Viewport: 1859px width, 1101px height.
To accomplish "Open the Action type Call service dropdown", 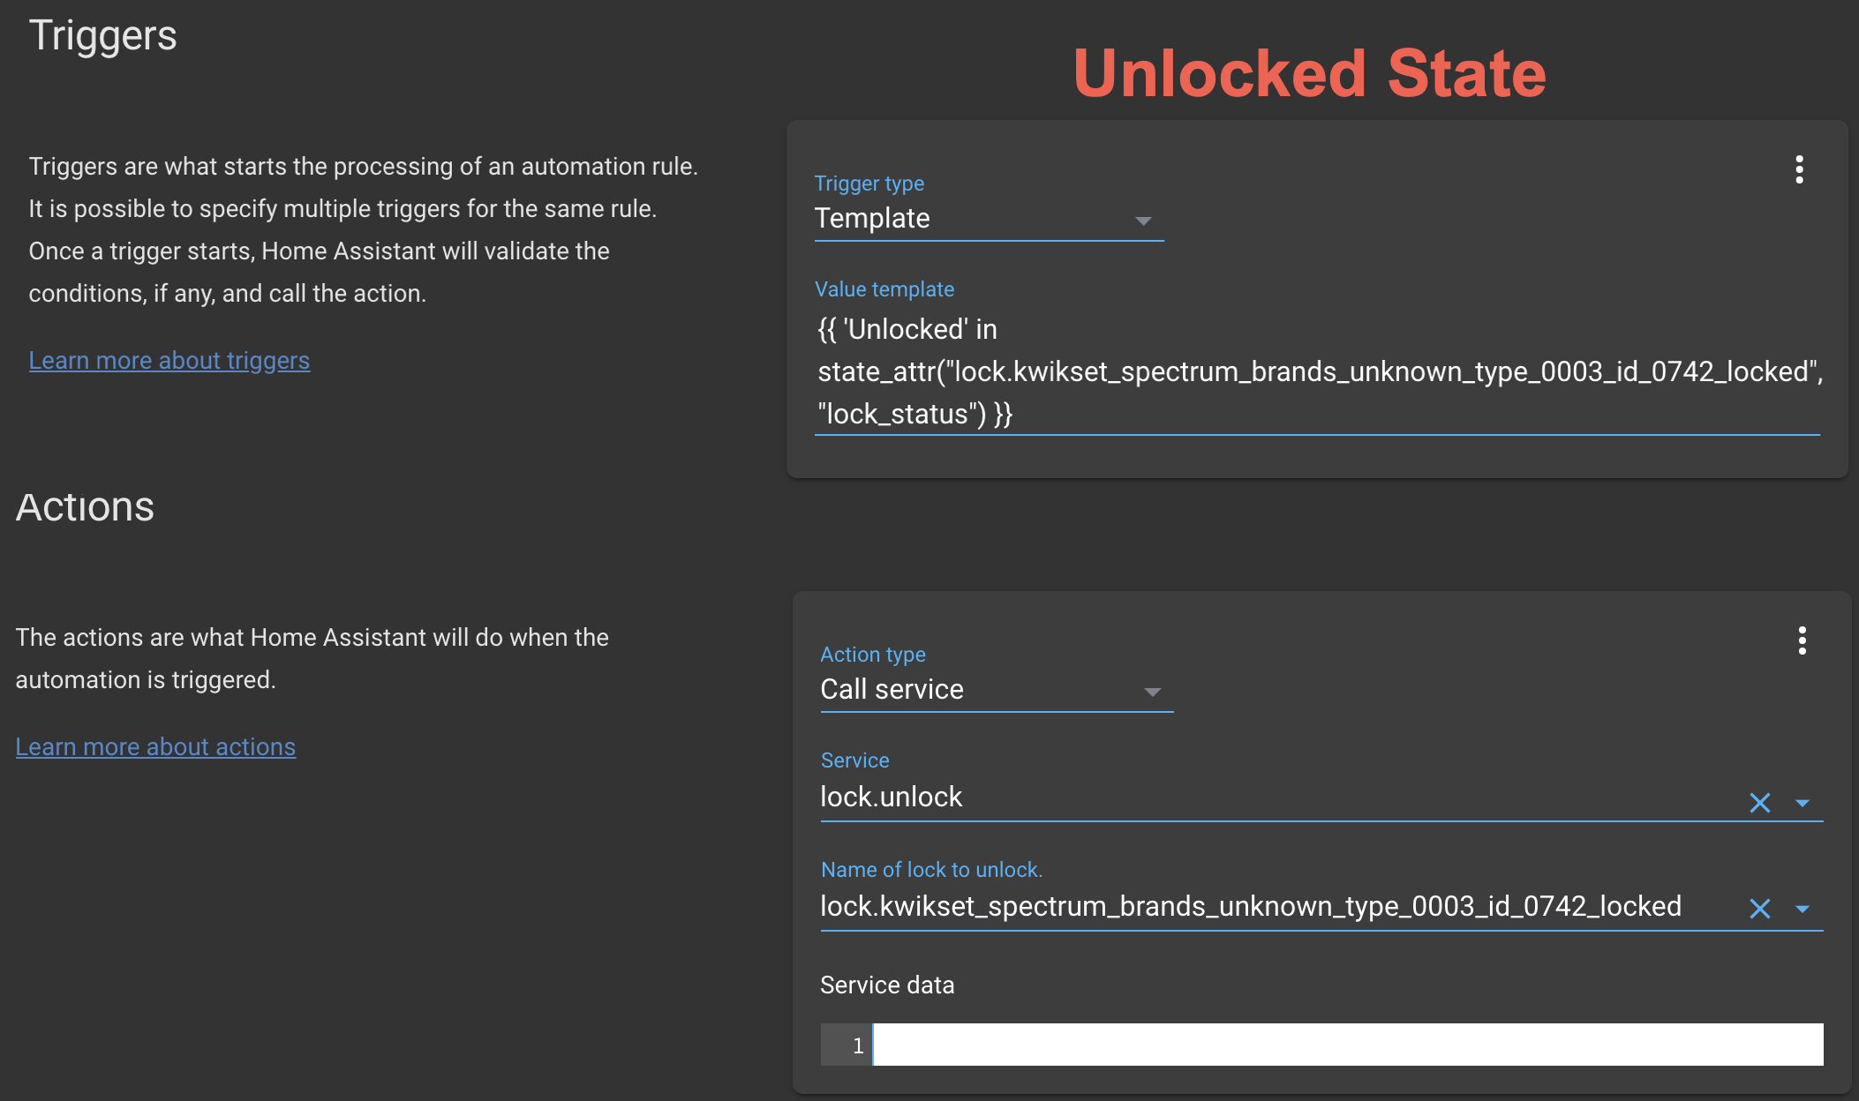I will [x=996, y=690].
